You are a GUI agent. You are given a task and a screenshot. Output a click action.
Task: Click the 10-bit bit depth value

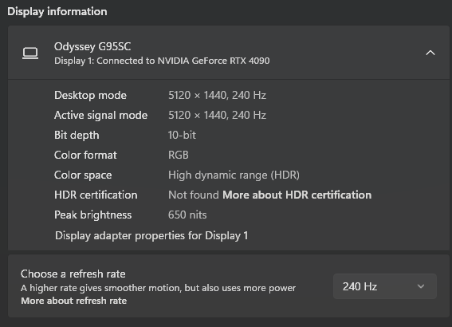tap(182, 136)
